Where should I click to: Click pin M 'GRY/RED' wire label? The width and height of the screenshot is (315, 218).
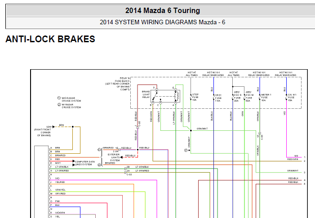(60, 194)
